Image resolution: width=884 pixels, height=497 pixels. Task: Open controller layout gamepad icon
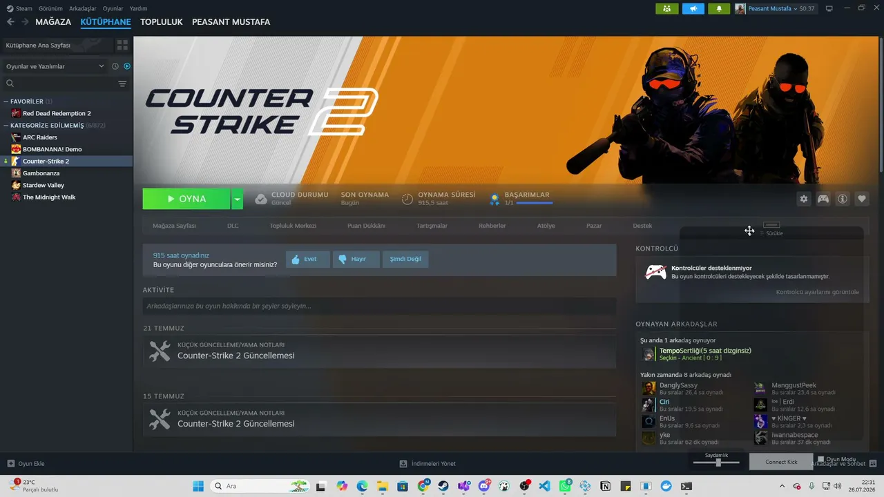coord(823,199)
